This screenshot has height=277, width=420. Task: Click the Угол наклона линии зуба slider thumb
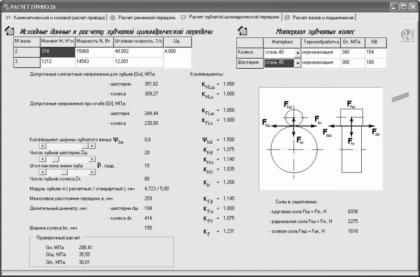point(64,172)
